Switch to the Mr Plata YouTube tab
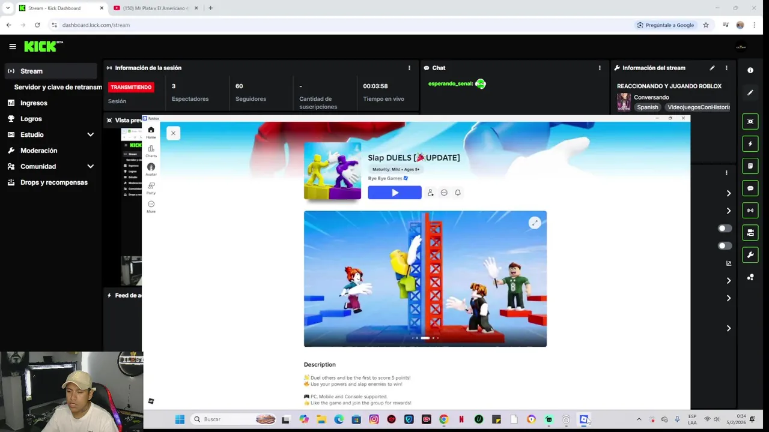The width and height of the screenshot is (769, 432). pos(156,8)
